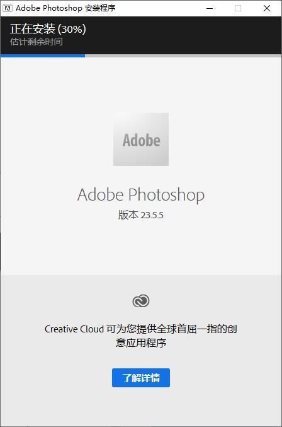Click the 了解详情 button
This screenshot has height=427, width=282.
point(141,378)
